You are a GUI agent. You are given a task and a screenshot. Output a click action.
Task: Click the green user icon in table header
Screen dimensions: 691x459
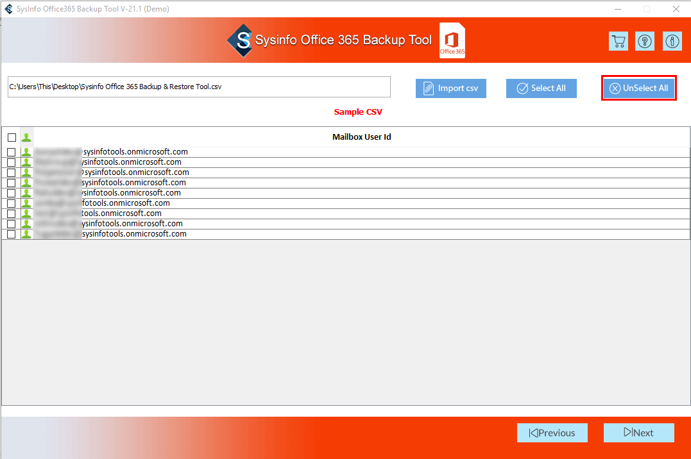(x=26, y=137)
